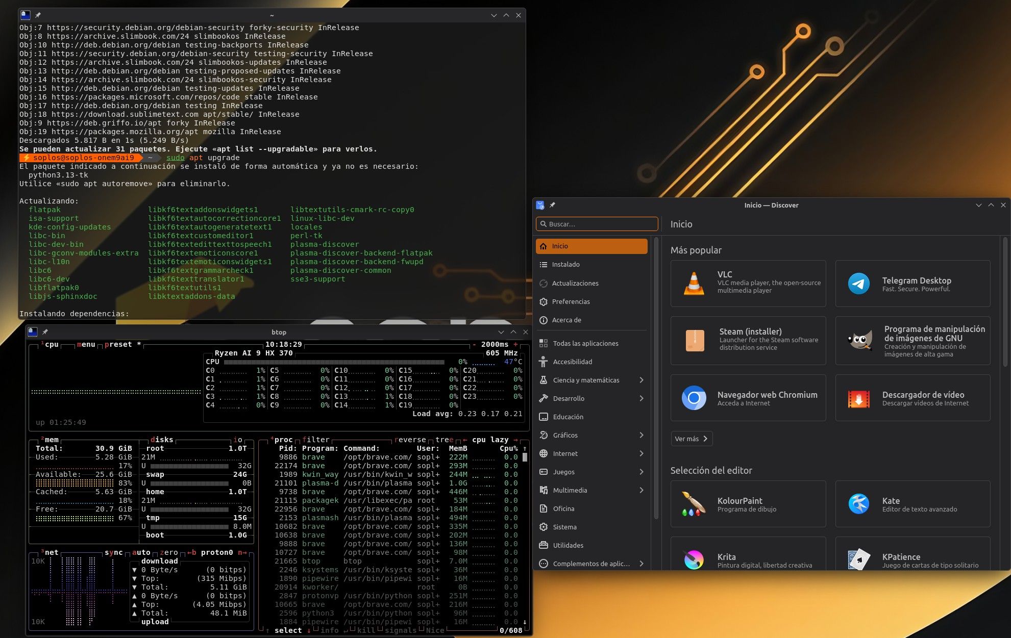This screenshot has height=638, width=1011.
Task: Click the Discover main content scrollbar
Action: (x=1005, y=301)
